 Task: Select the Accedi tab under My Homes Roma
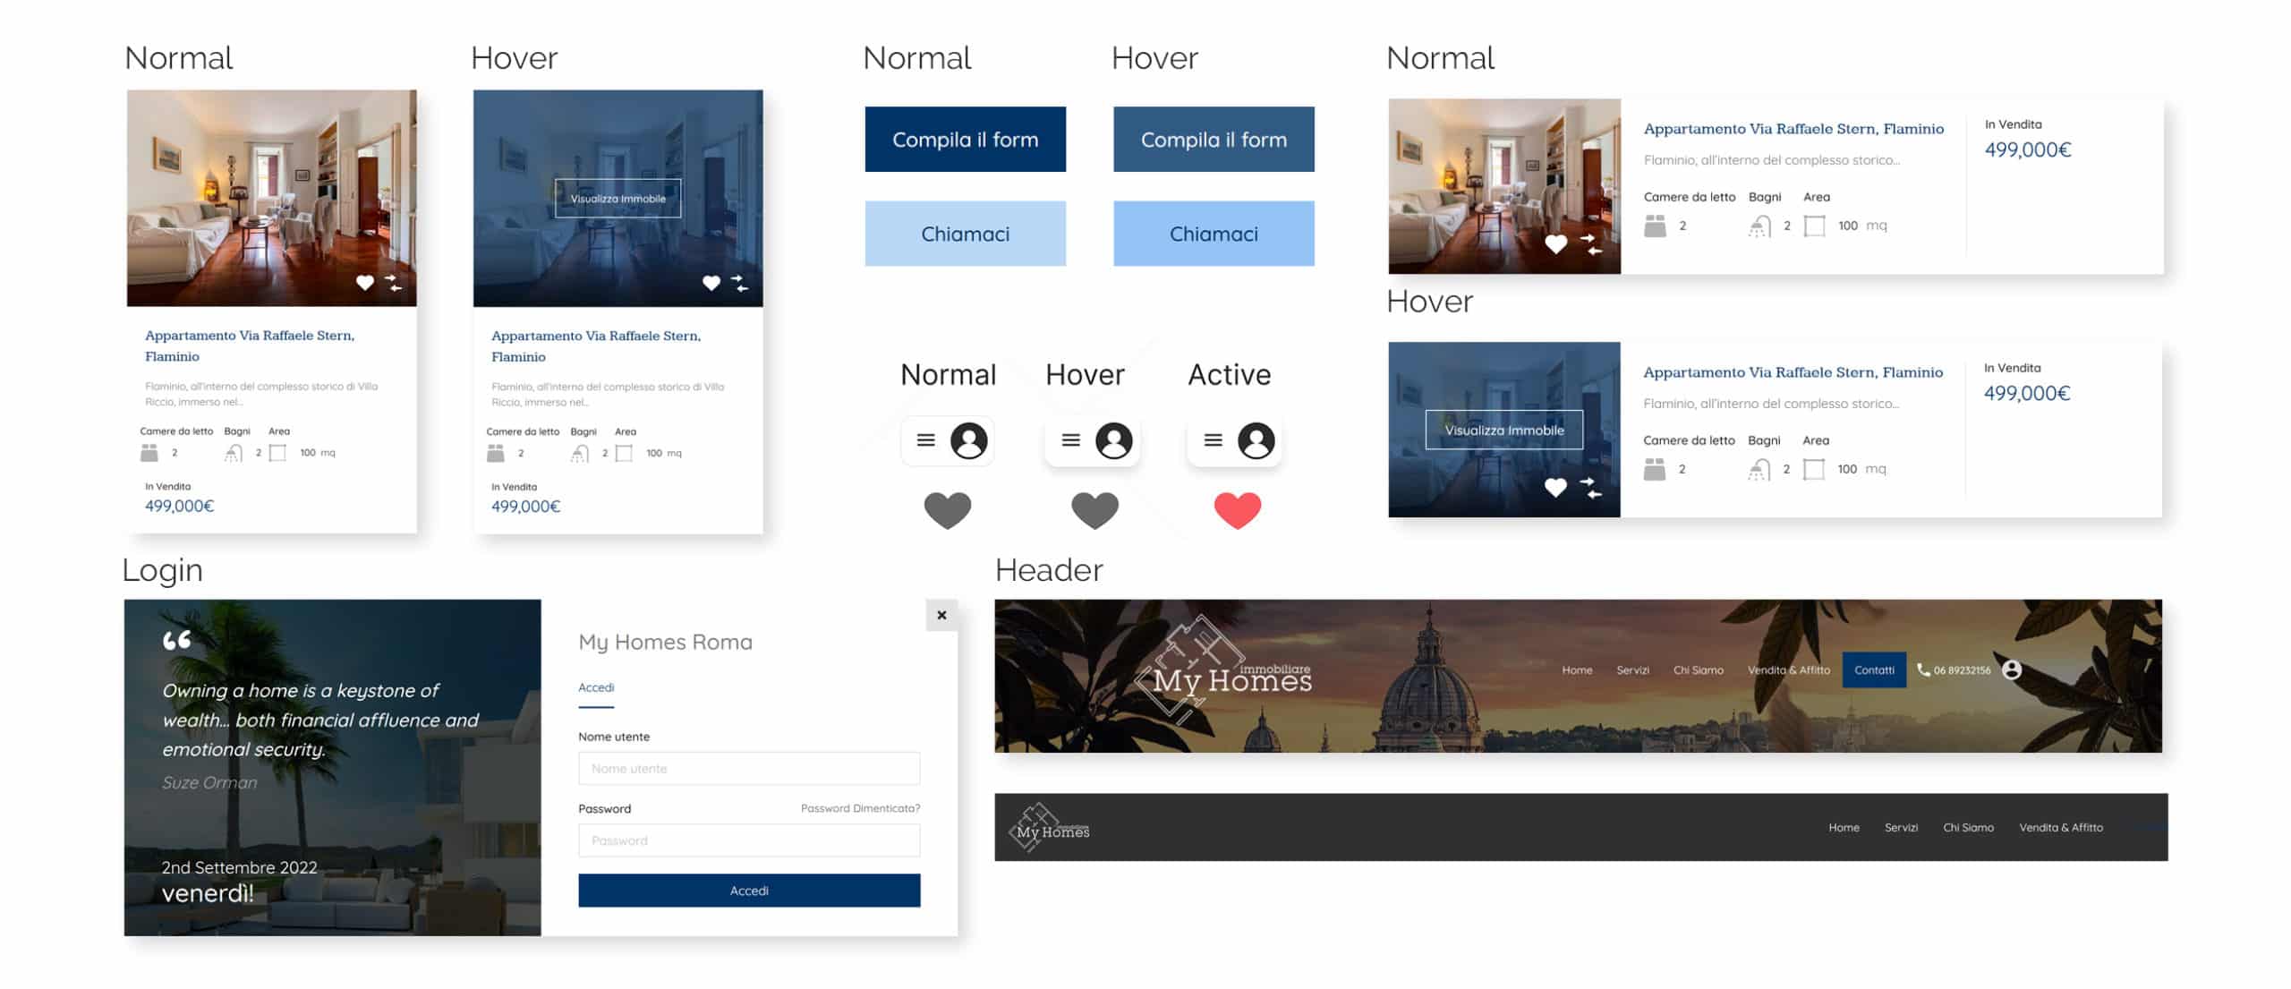pyautogui.click(x=596, y=687)
